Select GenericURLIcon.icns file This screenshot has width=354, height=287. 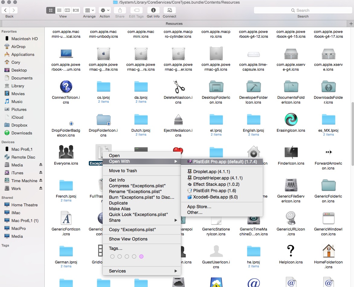(x=291, y=218)
